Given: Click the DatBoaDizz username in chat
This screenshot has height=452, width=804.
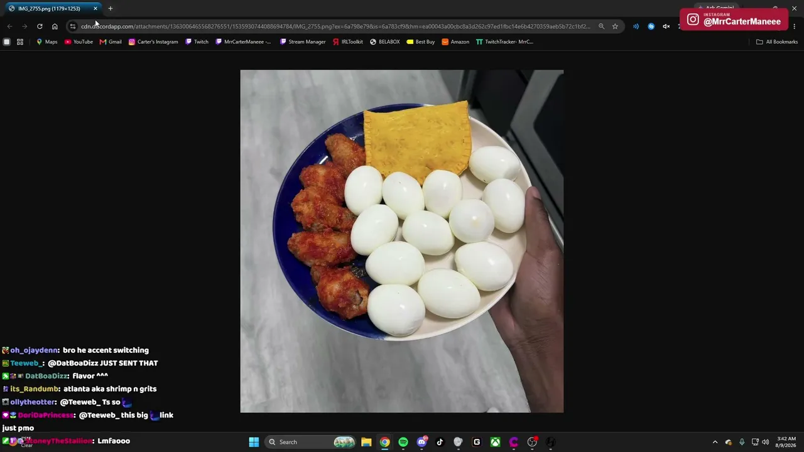Looking at the screenshot, I should coord(47,376).
